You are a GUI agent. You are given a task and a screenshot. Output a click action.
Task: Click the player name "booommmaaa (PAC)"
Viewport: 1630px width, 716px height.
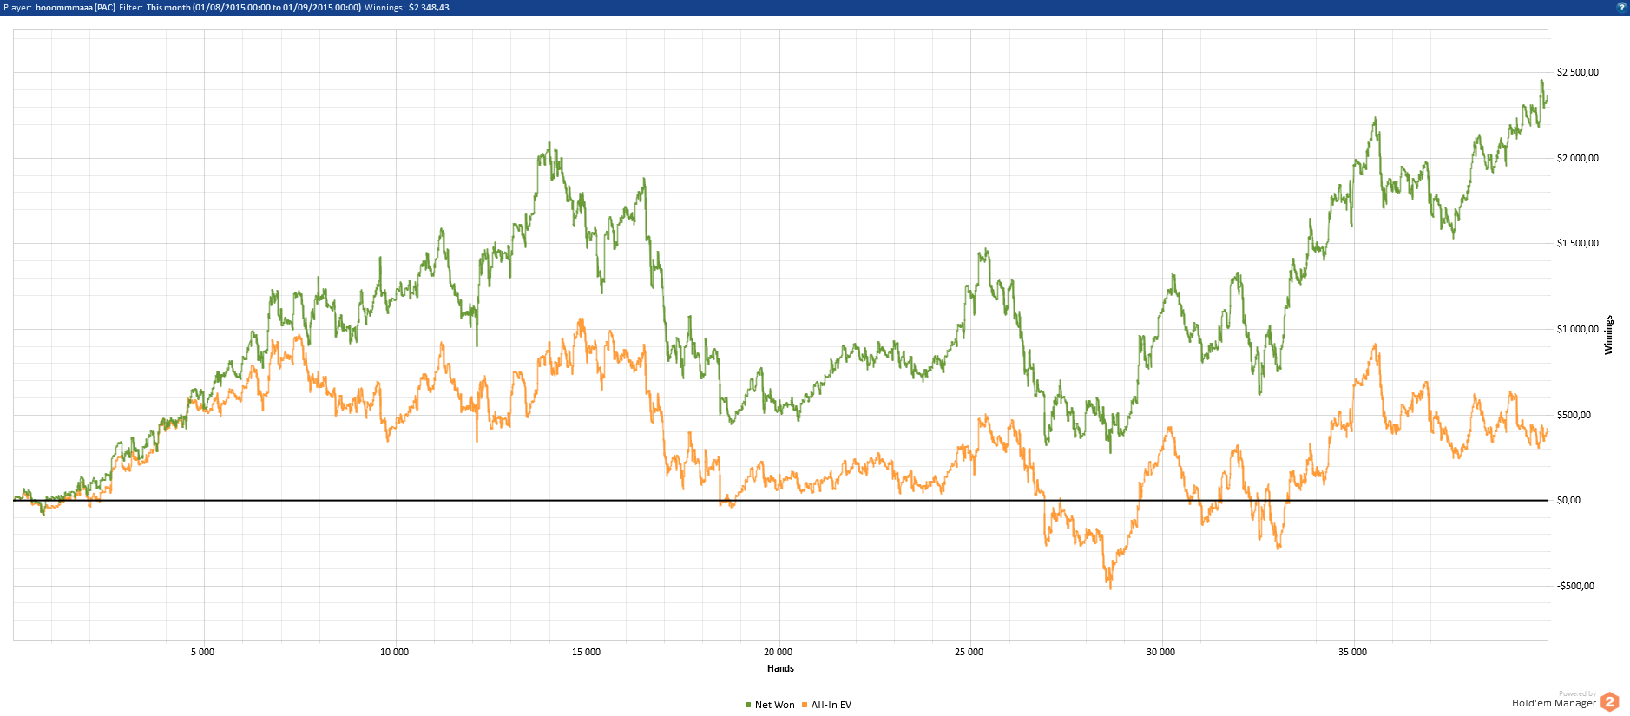pos(76,8)
